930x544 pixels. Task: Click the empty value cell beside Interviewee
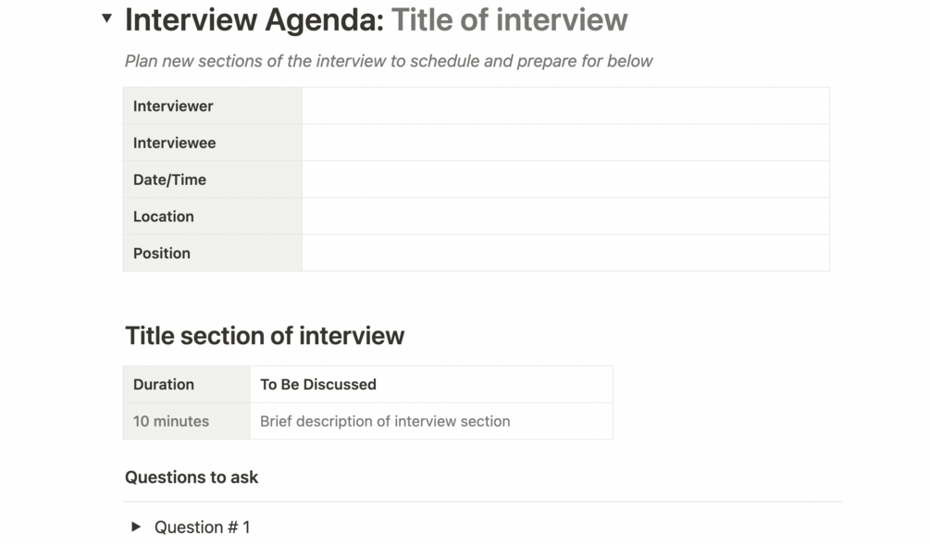click(x=564, y=143)
